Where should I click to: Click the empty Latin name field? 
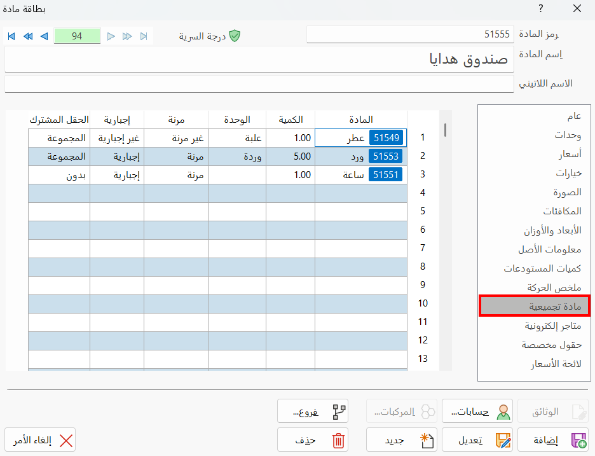click(x=259, y=83)
